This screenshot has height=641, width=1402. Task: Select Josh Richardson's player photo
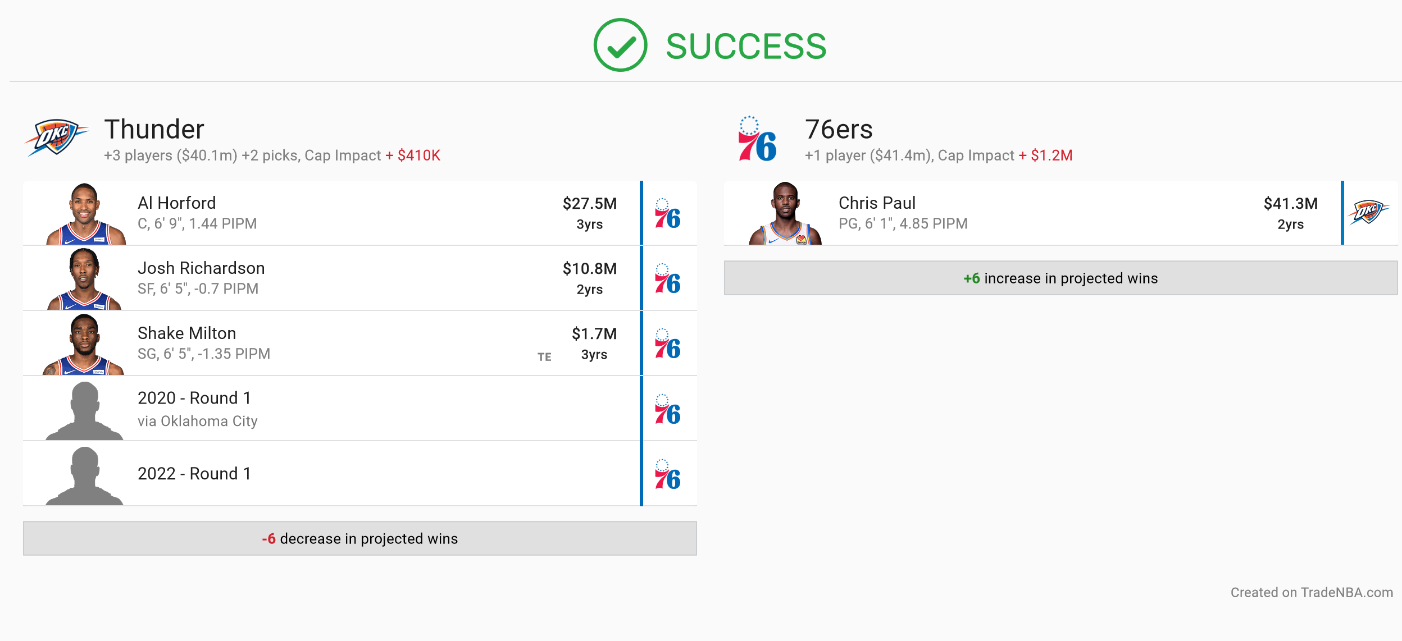84,279
